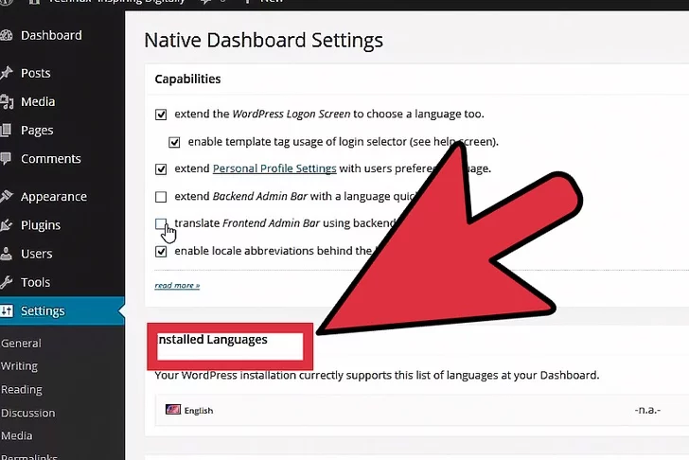Viewport: 689px width, 460px height.
Task: Select General under the Settings submenu
Action: coord(21,344)
